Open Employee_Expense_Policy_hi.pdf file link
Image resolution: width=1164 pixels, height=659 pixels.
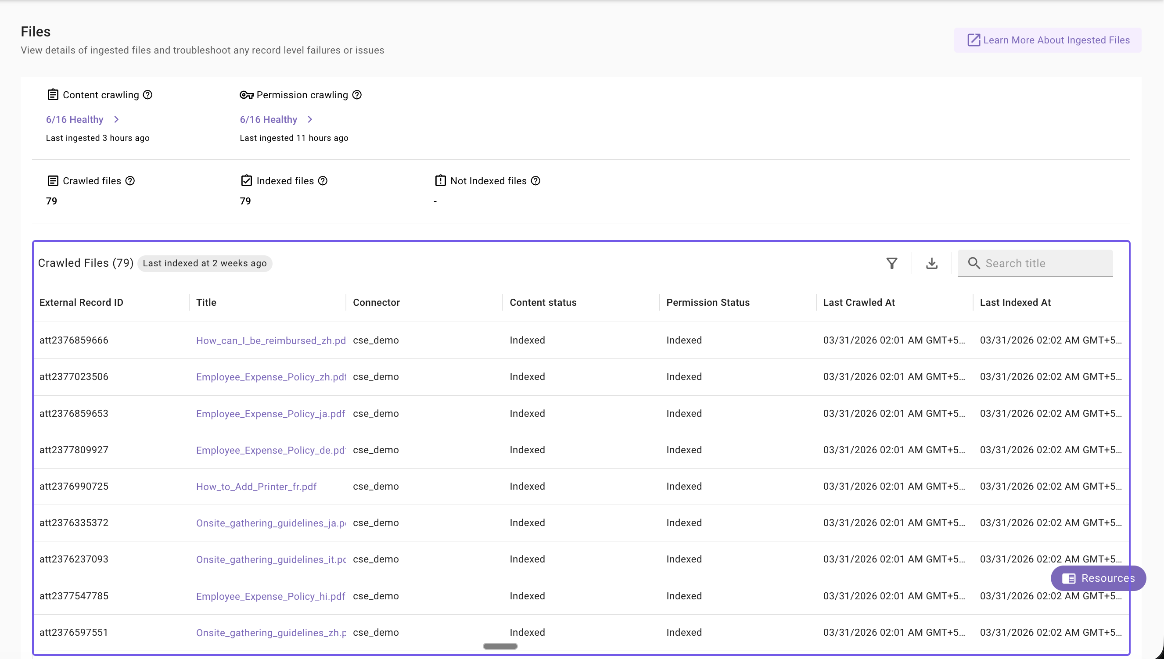[270, 596]
